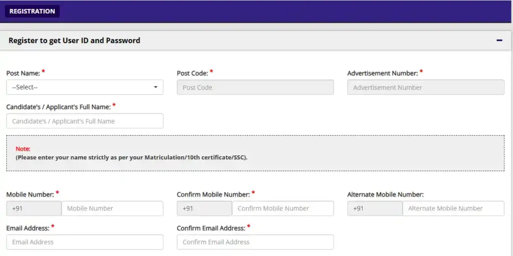The width and height of the screenshot is (513, 256).
Task: Click the Alternate Mobile Number label
Action: [385, 194]
